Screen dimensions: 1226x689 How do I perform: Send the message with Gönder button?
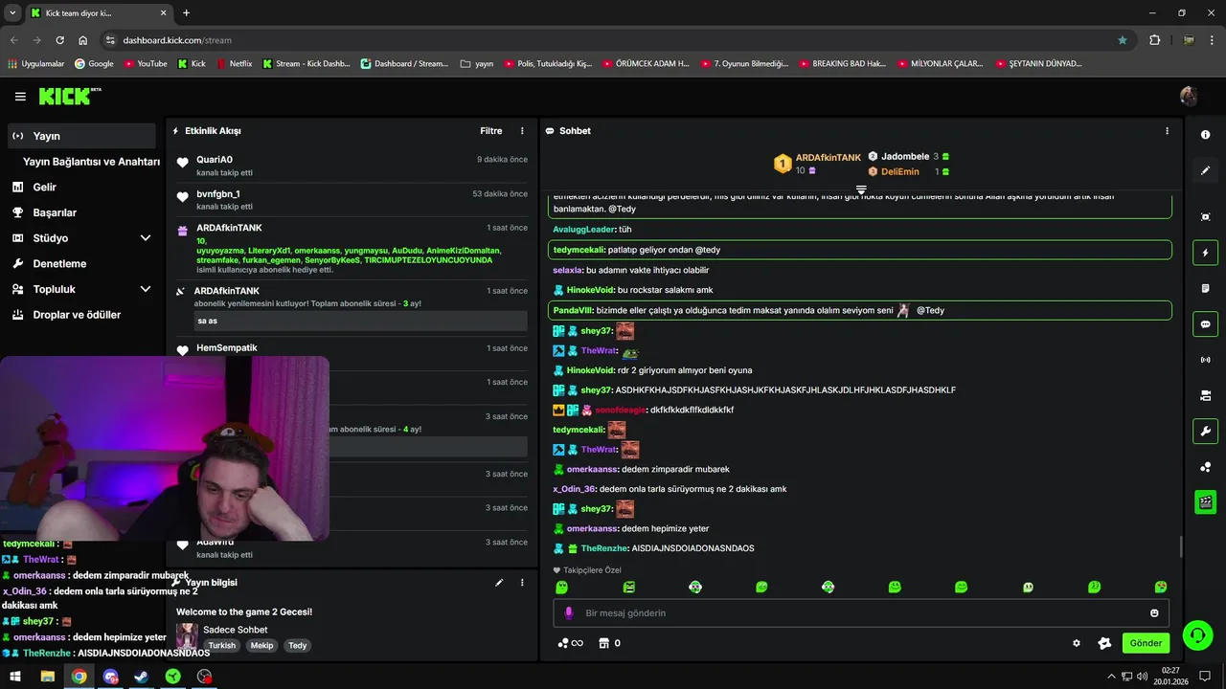[1146, 643]
